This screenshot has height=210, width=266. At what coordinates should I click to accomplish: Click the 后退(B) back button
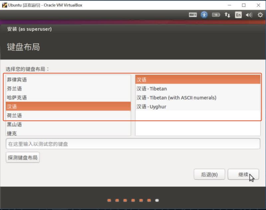point(209,175)
